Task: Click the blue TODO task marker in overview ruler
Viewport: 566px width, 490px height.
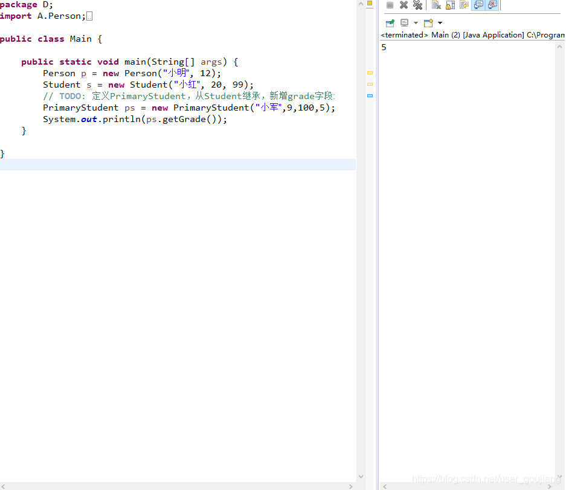Action: click(370, 95)
